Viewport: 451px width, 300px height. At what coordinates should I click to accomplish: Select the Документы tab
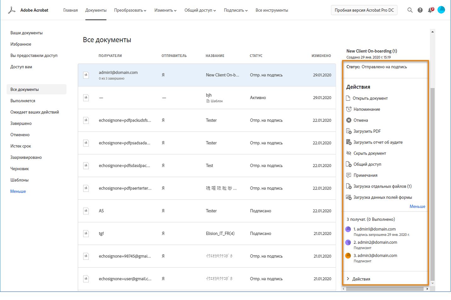pos(96,10)
